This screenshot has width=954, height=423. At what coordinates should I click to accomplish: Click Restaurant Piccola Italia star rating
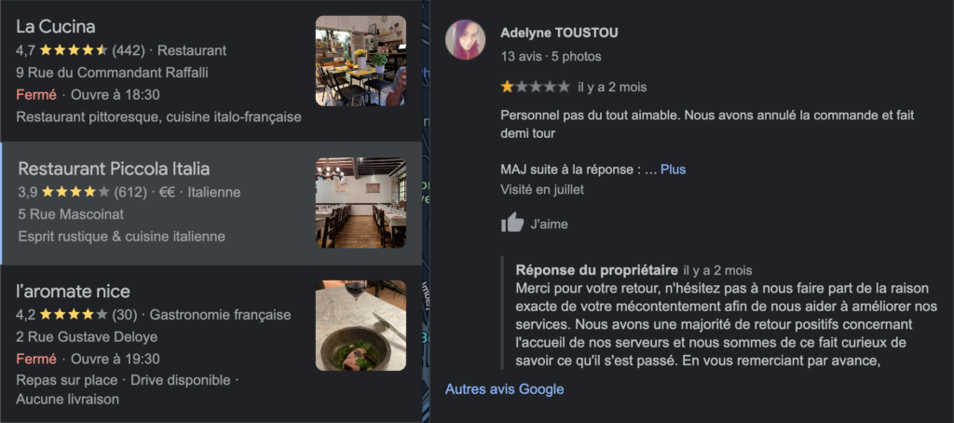coord(75,192)
